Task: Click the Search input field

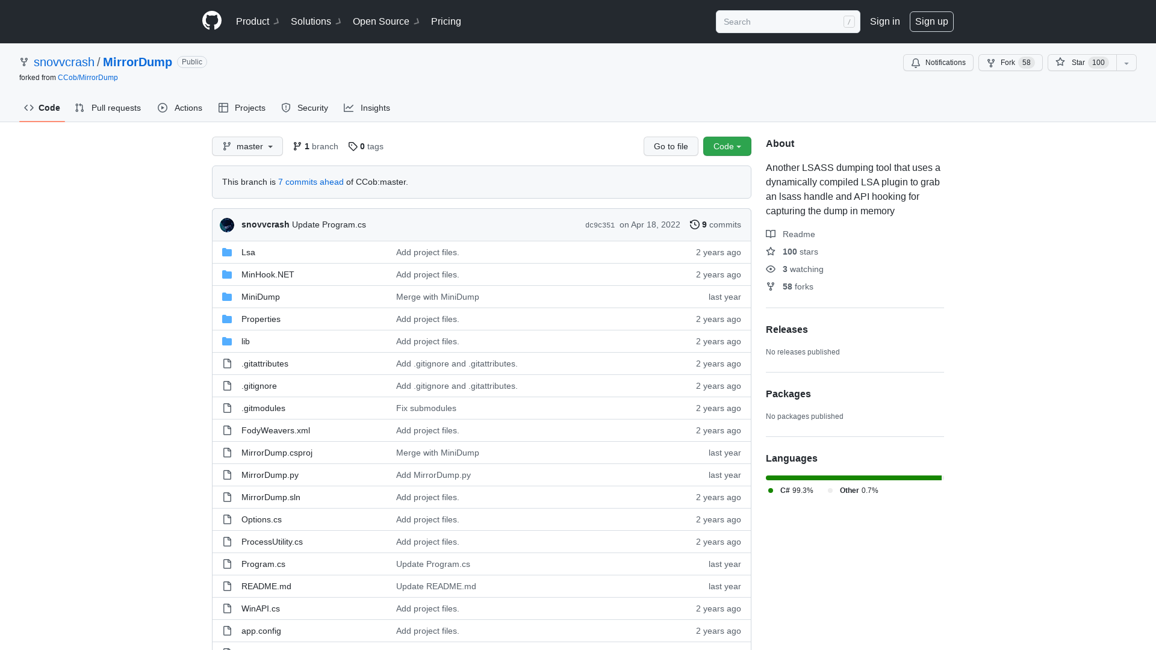Action: (x=788, y=22)
